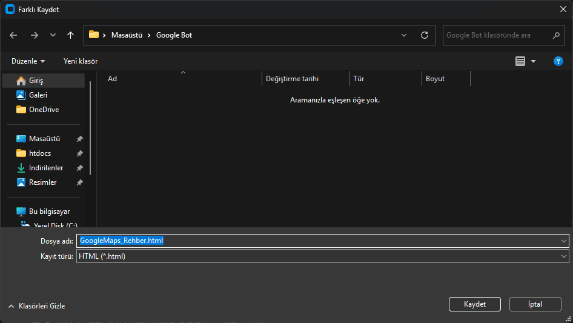Click the Forward navigation arrow
The image size is (573, 323).
point(34,35)
